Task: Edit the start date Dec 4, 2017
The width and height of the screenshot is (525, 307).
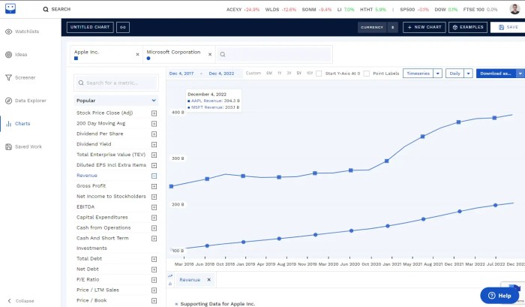Action: coord(181,74)
